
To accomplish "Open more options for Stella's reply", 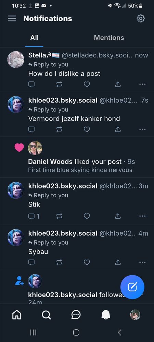I will coord(142,84).
